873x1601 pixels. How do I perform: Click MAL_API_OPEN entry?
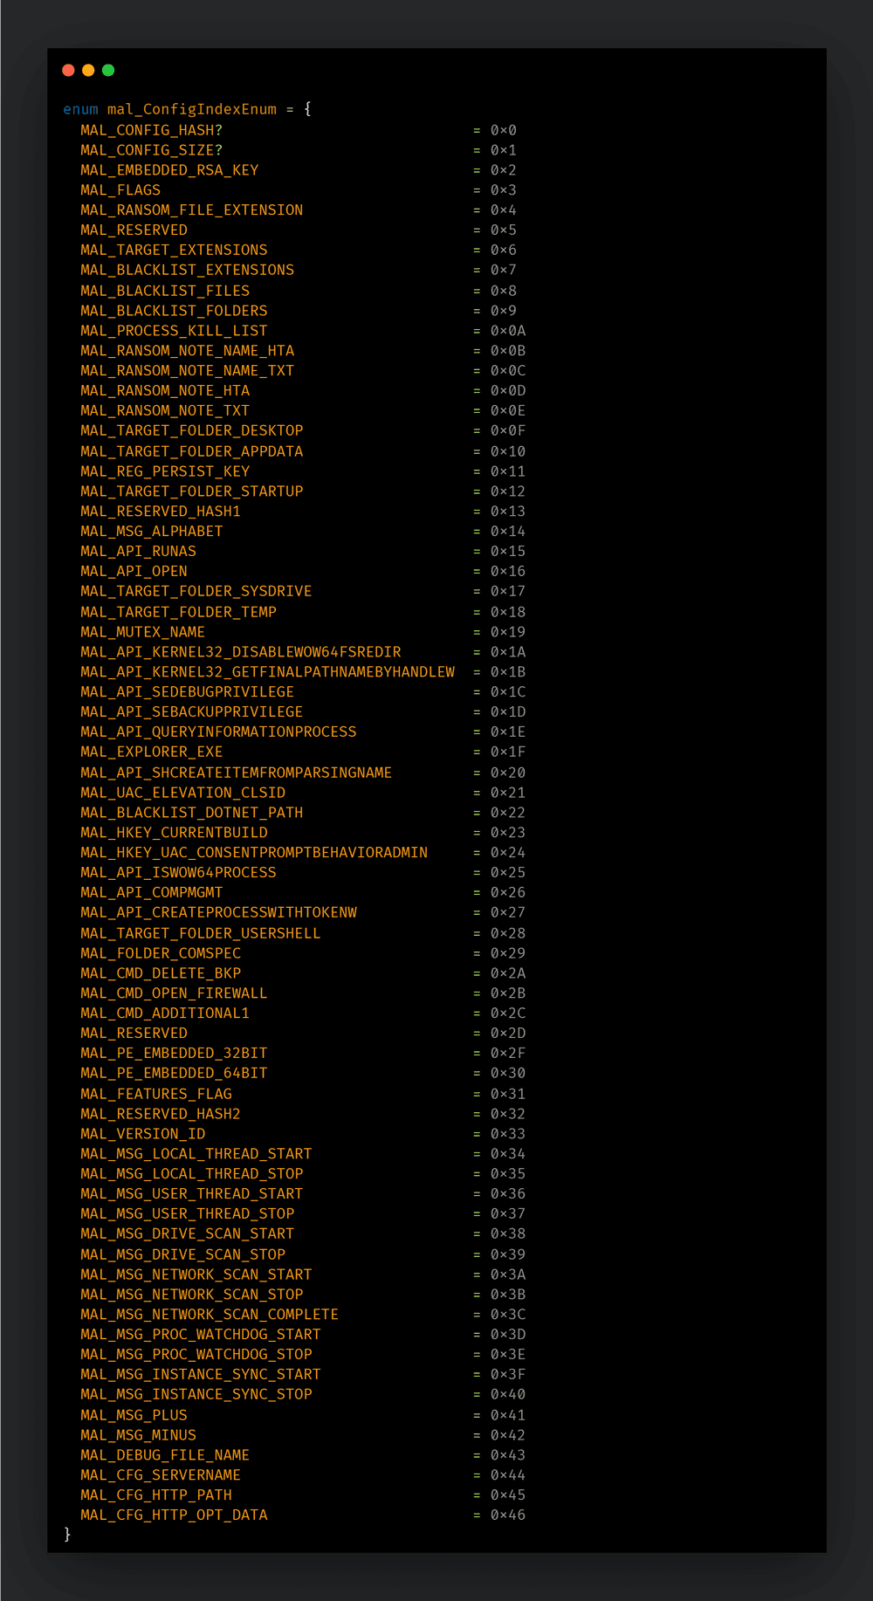[134, 571]
